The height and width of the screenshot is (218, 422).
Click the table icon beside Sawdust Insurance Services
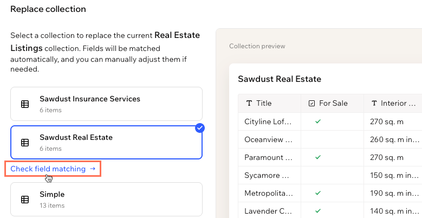point(25,104)
